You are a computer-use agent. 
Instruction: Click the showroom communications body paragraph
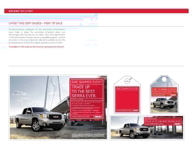click(37, 37)
